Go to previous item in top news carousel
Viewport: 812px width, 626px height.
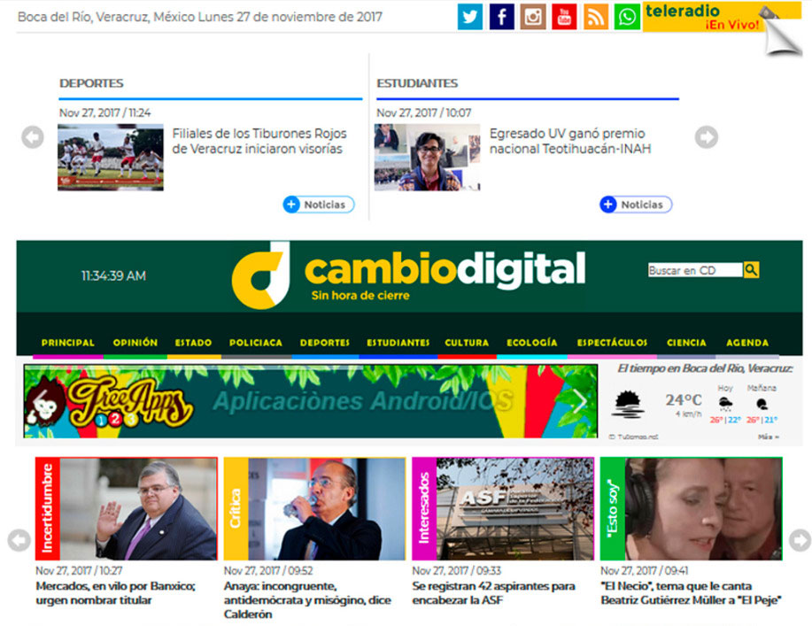33,137
